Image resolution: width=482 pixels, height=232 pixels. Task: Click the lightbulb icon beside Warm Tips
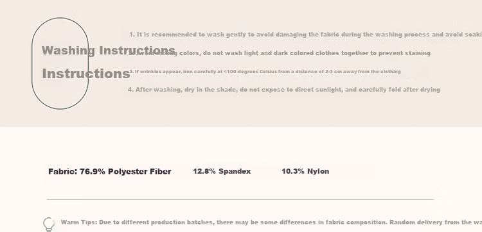click(x=49, y=224)
